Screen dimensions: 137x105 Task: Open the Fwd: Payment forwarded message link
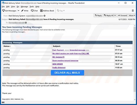(x=71, y=50)
